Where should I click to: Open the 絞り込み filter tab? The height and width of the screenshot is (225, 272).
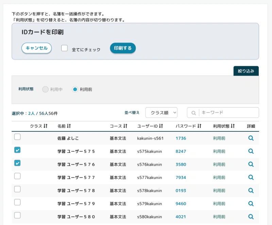[246, 71]
